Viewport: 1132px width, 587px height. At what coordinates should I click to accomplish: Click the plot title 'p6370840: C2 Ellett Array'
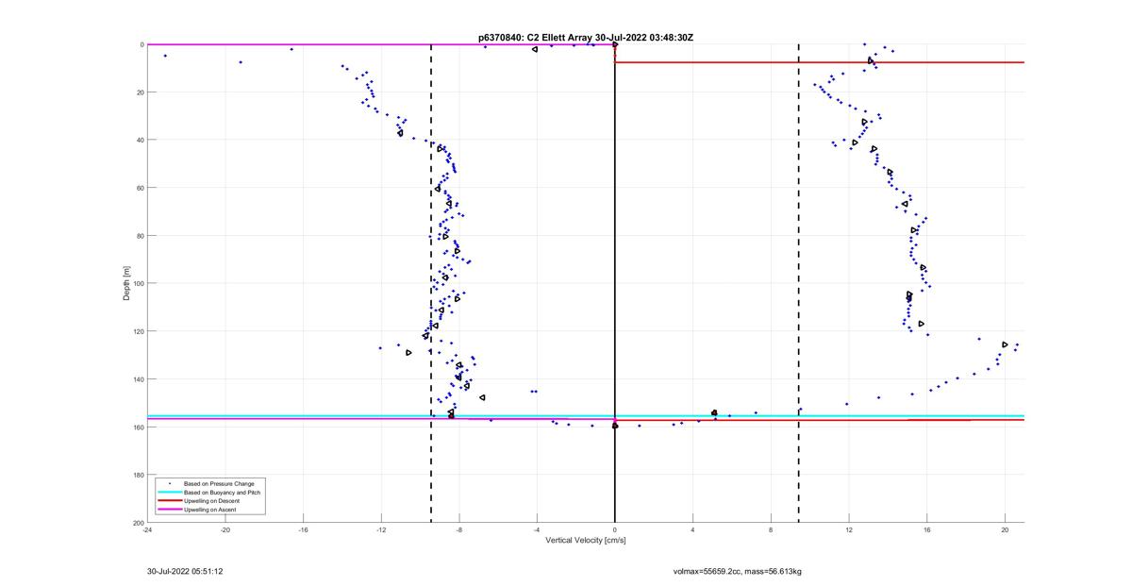[535, 38]
